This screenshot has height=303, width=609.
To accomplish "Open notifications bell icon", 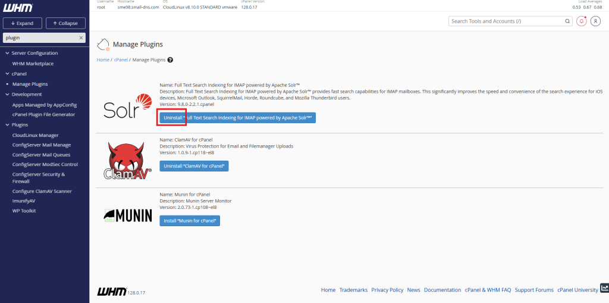I will coord(582,21).
